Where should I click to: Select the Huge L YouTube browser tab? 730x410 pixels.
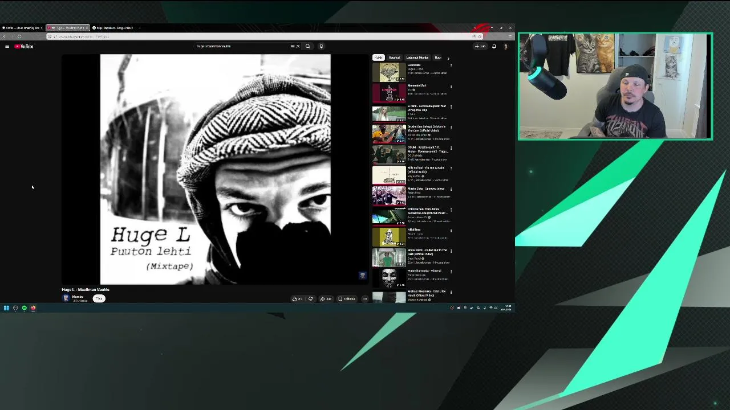[67, 28]
